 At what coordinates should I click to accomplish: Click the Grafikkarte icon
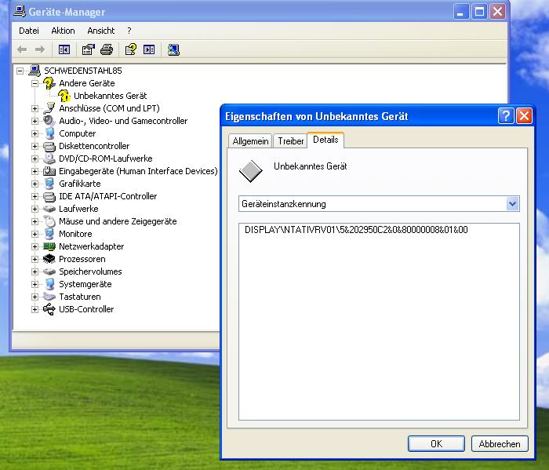[49, 184]
